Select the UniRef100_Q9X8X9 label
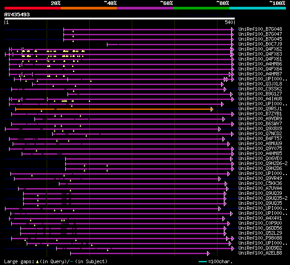Screen dimensions: 290x265 coord(260,129)
